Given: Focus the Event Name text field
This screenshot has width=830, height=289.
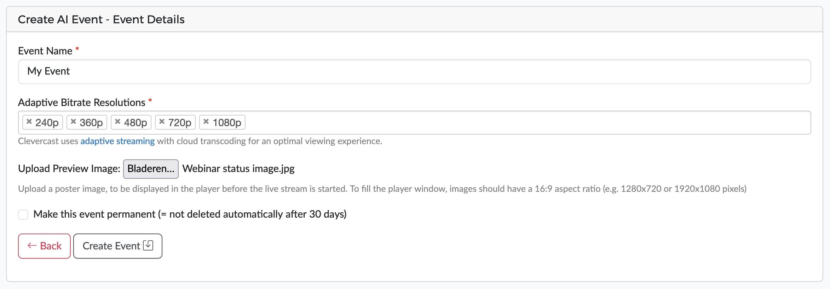Looking at the screenshot, I should [x=415, y=71].
